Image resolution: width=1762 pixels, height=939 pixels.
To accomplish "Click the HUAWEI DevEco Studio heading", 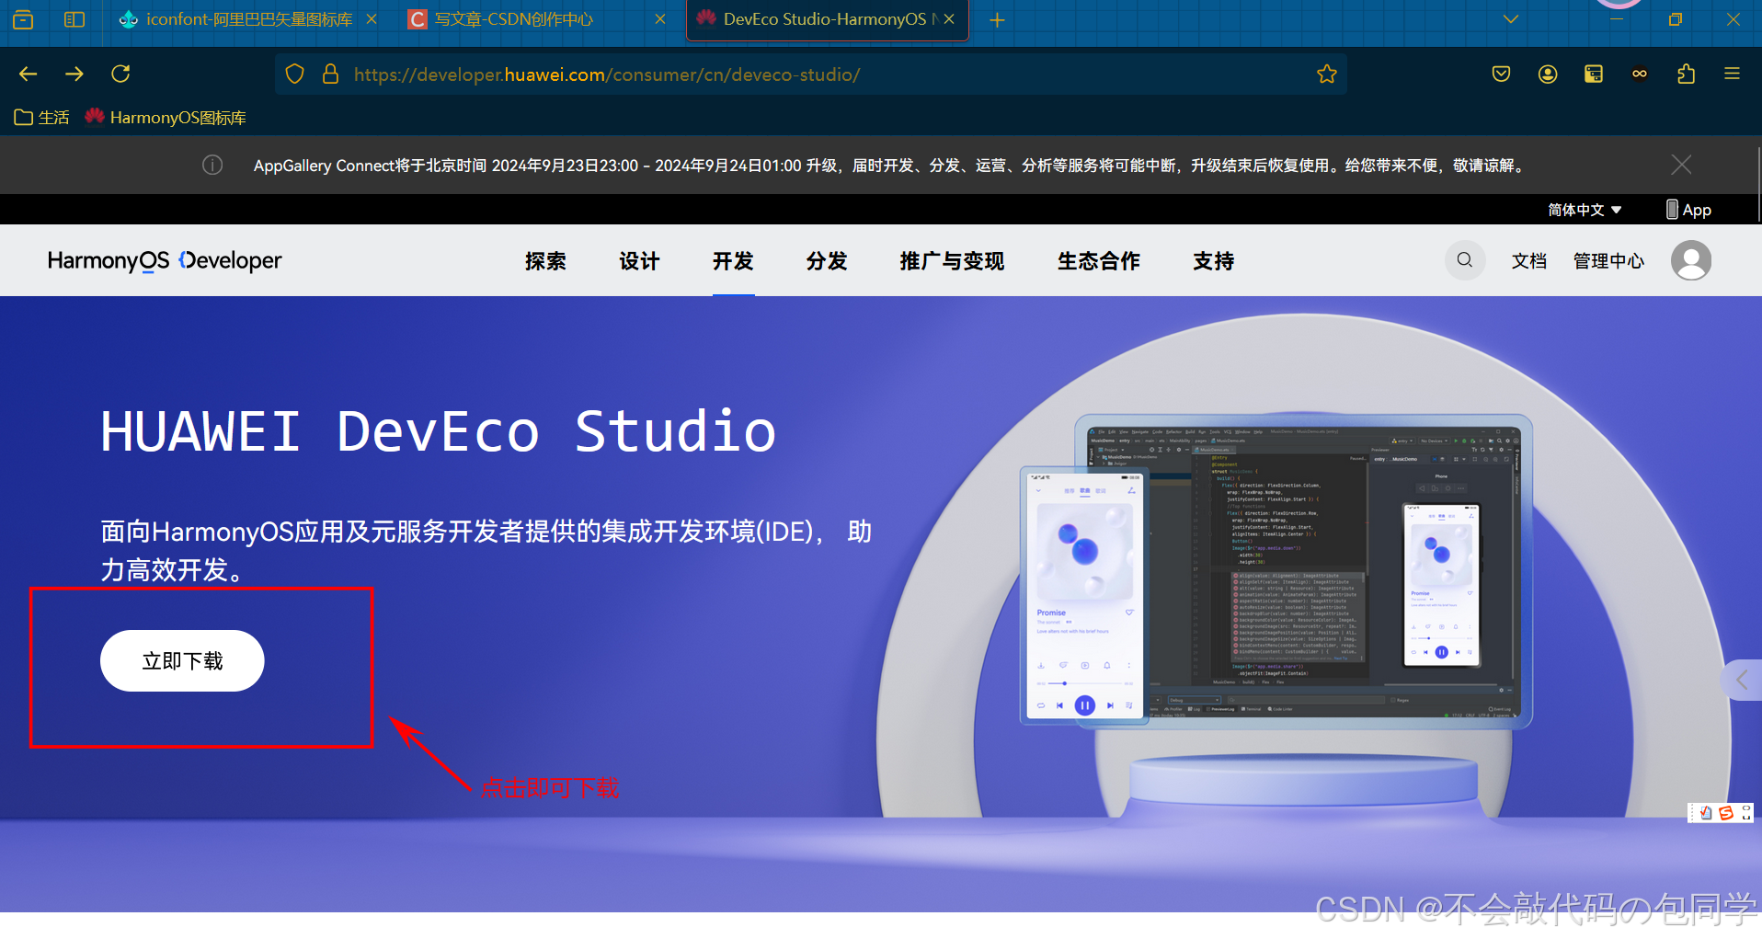I will (439, 431).
